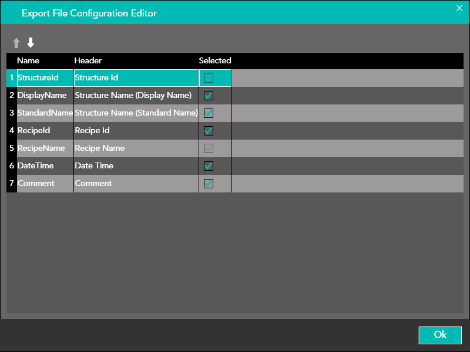Select row number 7 header
This screenshot has width=470, height=352.
pyautogui.click(x=12, y=184)
